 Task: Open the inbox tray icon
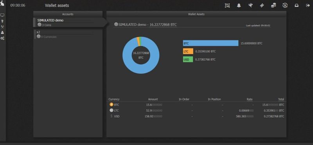click(x=297, y=5)
